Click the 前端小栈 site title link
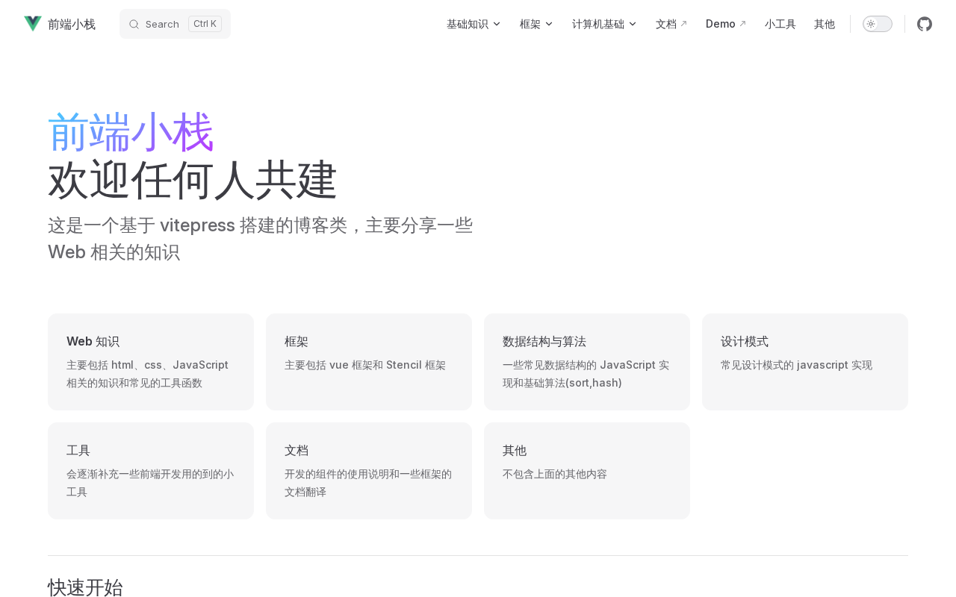 click(72, 24)
